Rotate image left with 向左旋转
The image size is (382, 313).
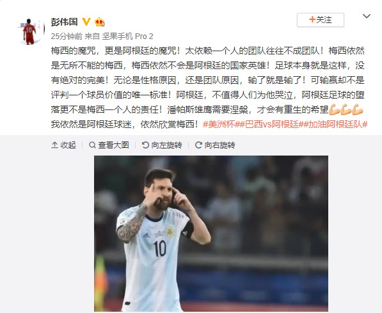[x=162, y=145]
